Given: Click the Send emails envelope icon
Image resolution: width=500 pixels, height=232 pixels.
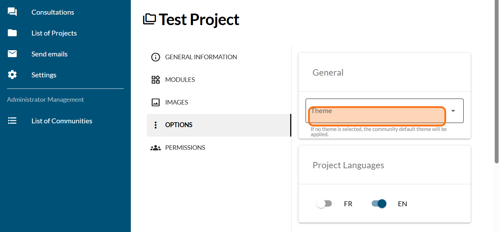Looking at the screenshot, I should click(12, 54).
